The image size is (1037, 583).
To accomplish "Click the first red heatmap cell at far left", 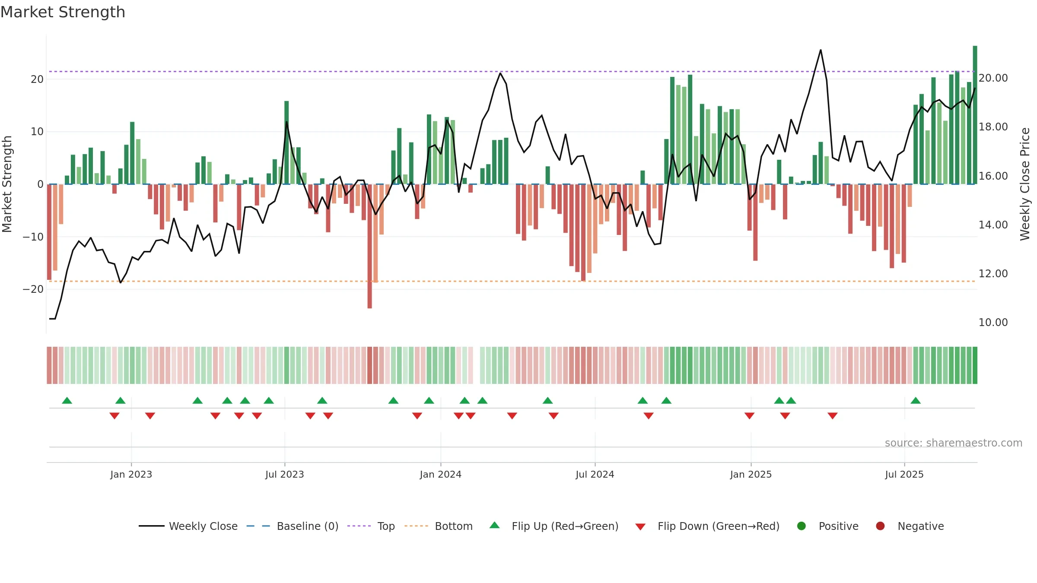I will click(x=49, y=365).
